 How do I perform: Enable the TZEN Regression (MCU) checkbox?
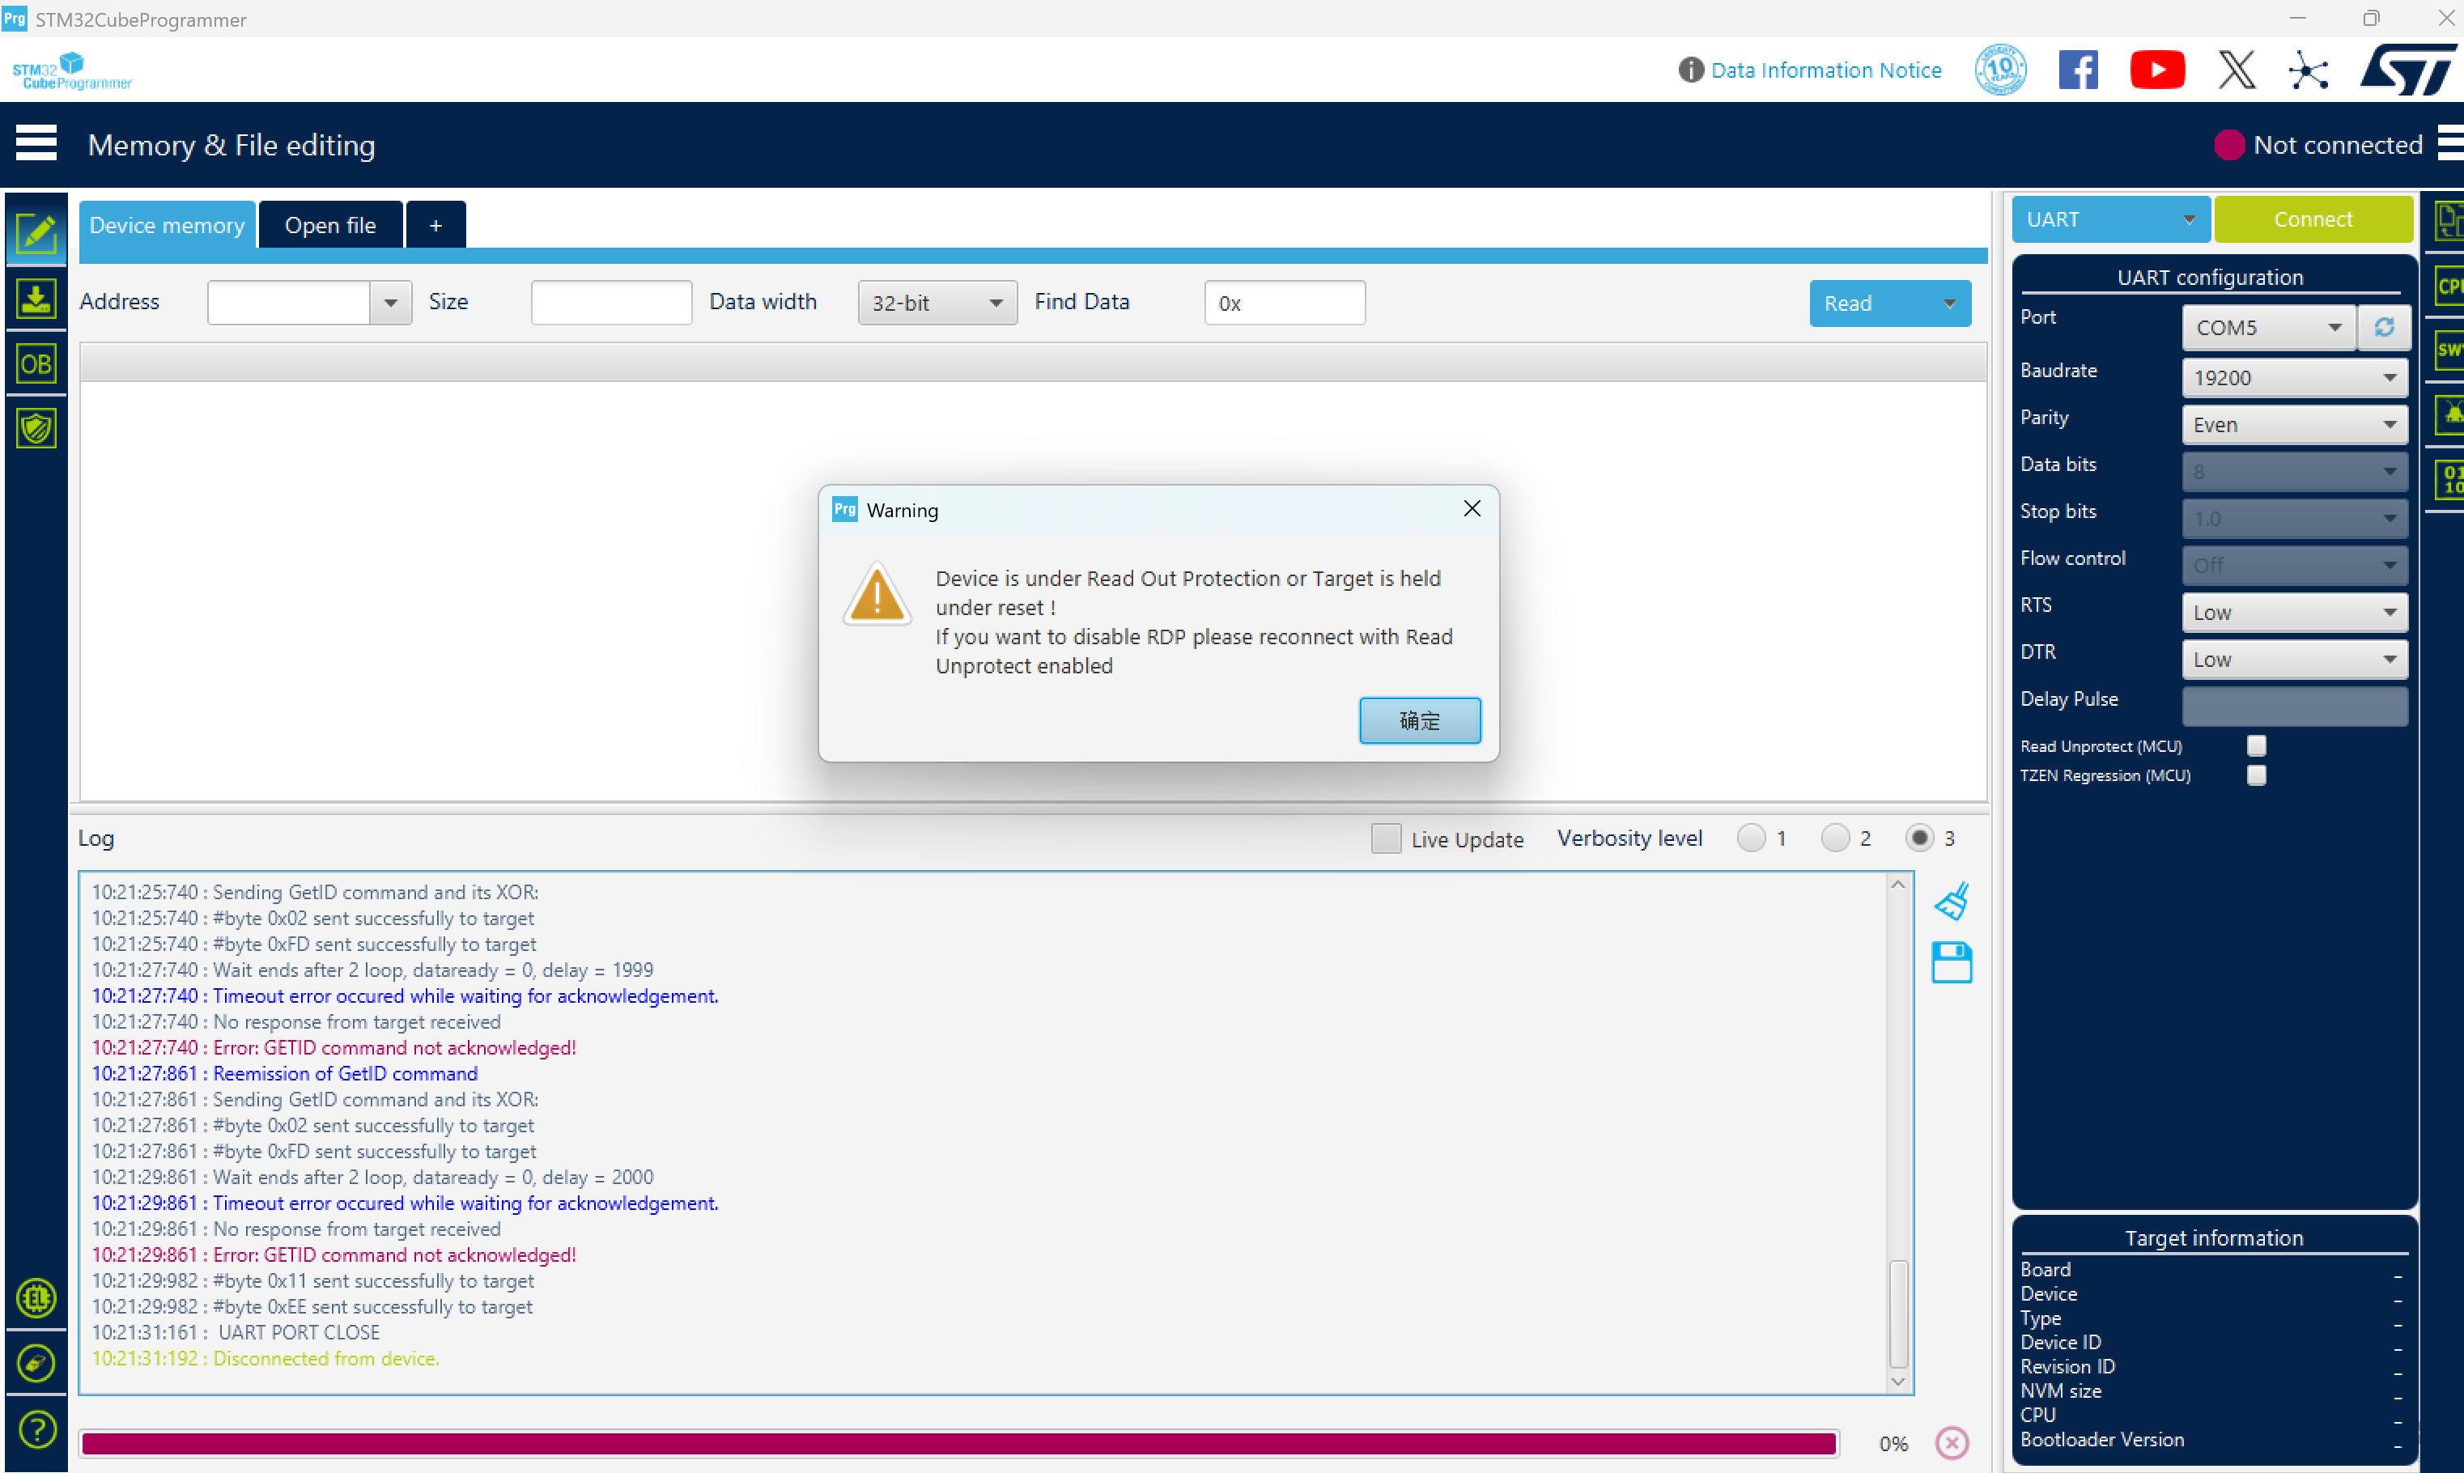(x=2257, y=775)
